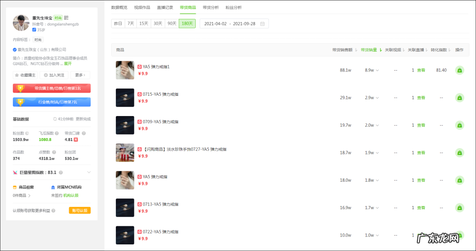Click the refresh icon next to 41分钟前
Image resolution: width=476 pixels, height=251 pixels.
[55, 119]
